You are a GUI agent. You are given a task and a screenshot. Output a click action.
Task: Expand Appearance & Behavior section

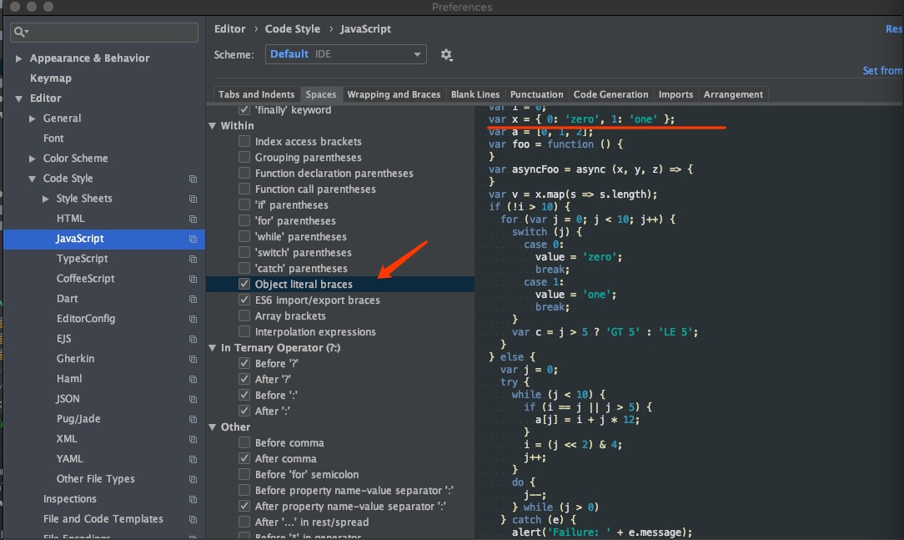tap(18, 58)
